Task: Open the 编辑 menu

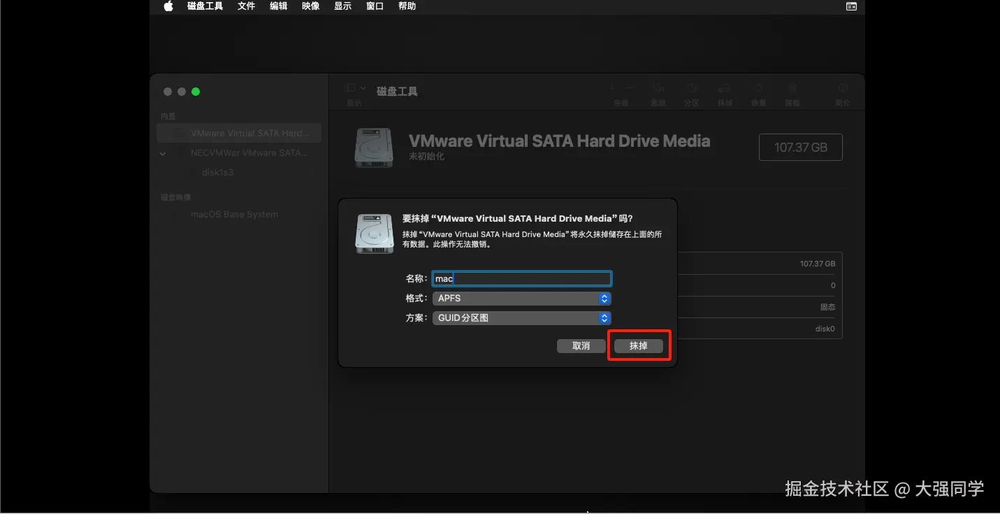Action: pos(278,6)
